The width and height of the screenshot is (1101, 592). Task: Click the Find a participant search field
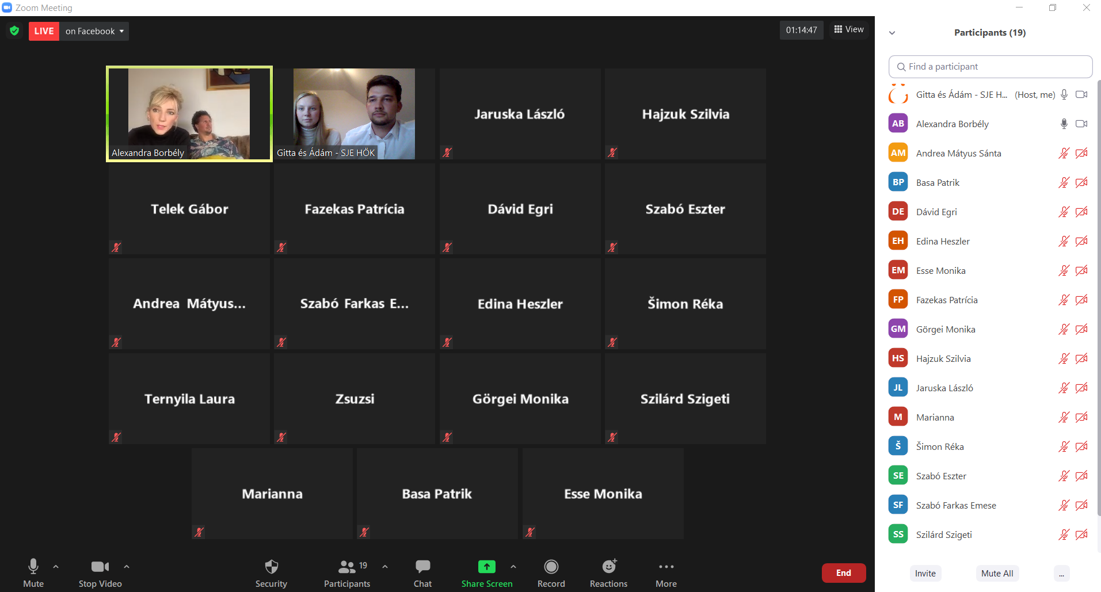990,67
